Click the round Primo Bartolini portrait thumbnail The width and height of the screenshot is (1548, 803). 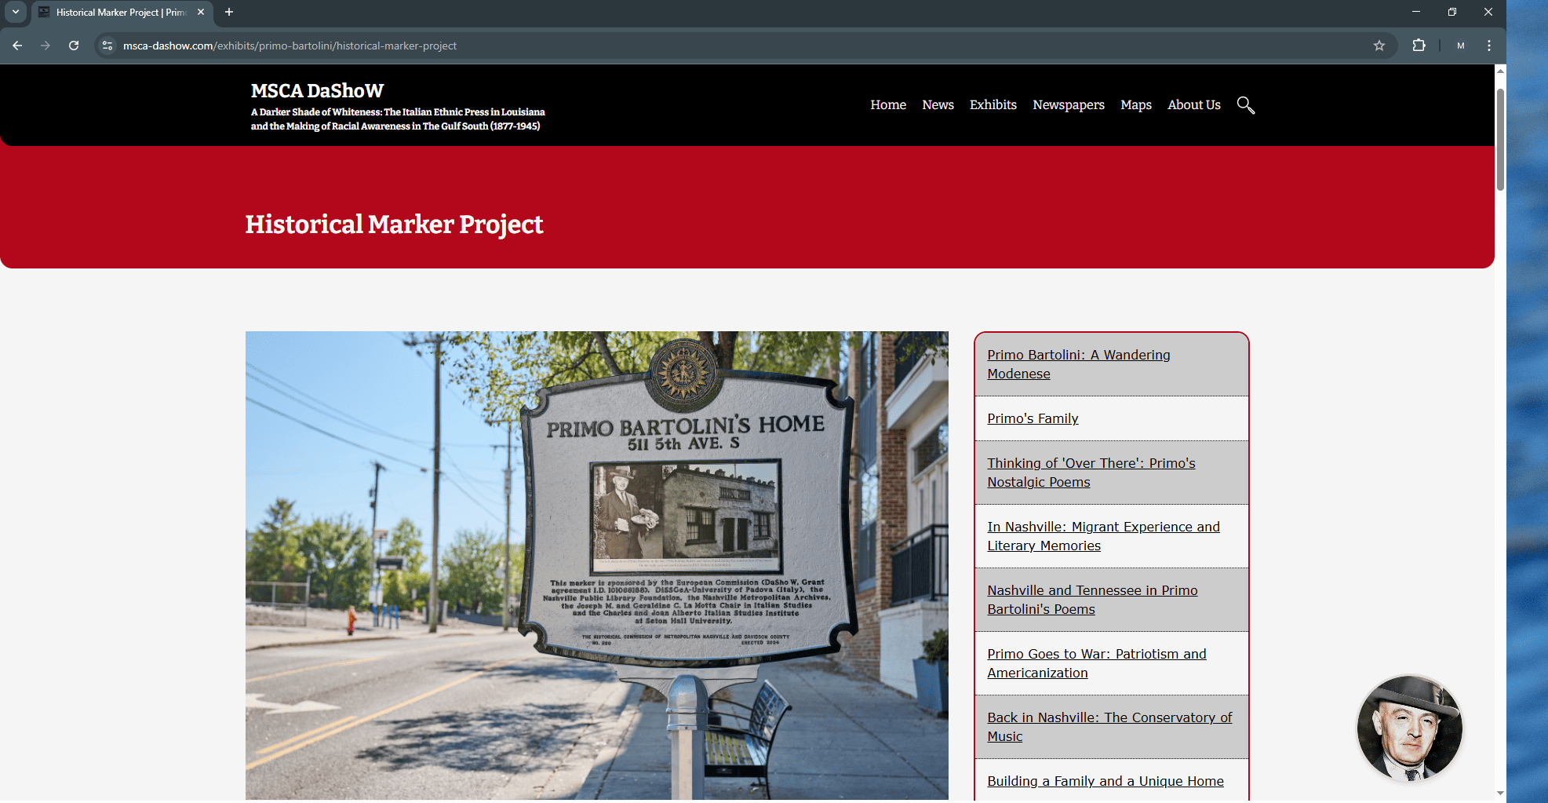point(1409,728)
